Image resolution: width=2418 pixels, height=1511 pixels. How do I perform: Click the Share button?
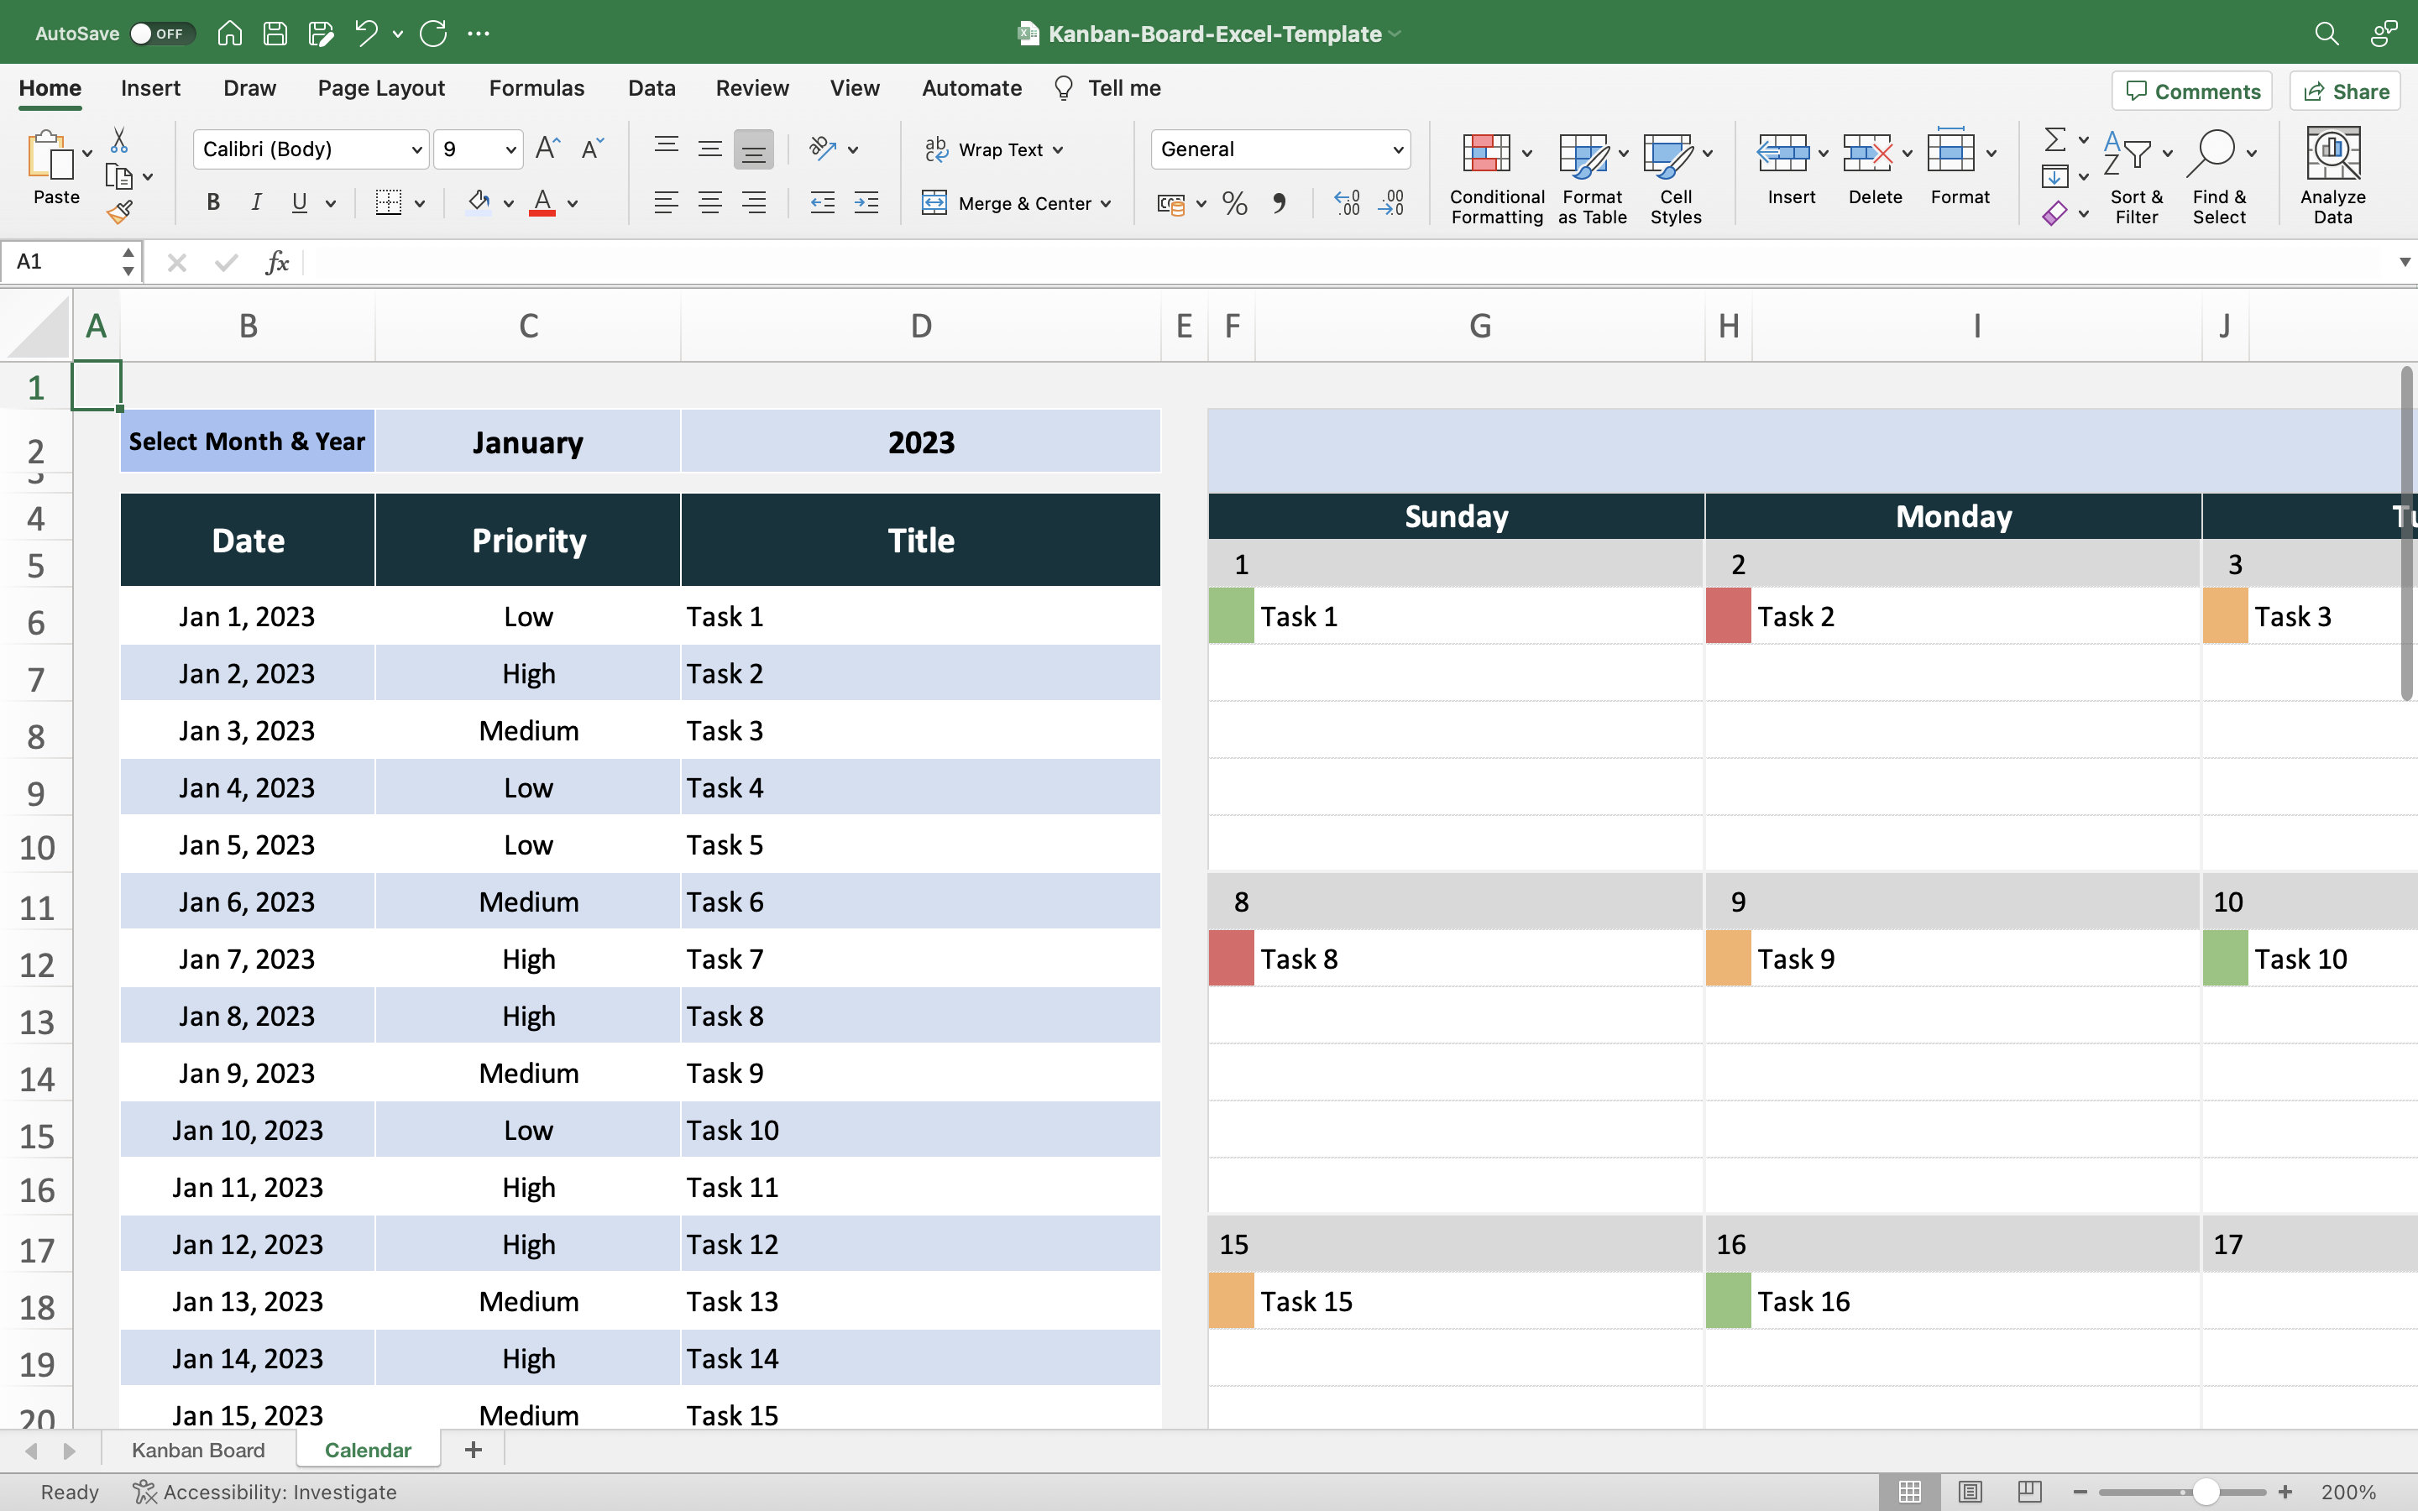[x=2344, y=90]
